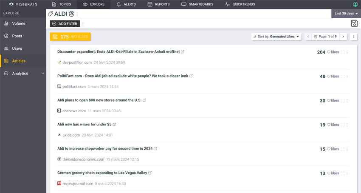Open Analytics in the sidebar
The height and width of the screenshot is (193, 361).
pyautogui.click(x=20, y=73)
